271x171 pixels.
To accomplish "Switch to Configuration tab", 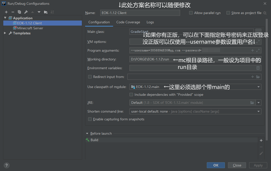I will [99, 22].
